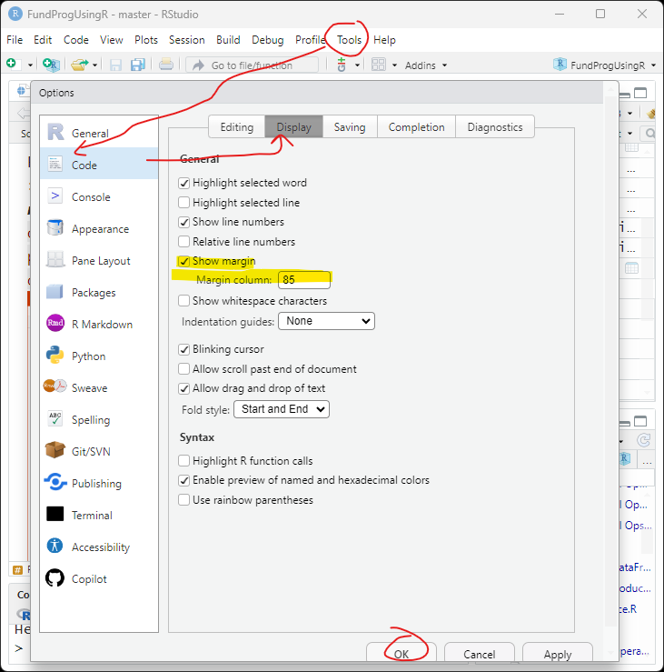Expand the New File dropdown arrow
The height and width of the screenshot is (672, 664).
point(30,65)
